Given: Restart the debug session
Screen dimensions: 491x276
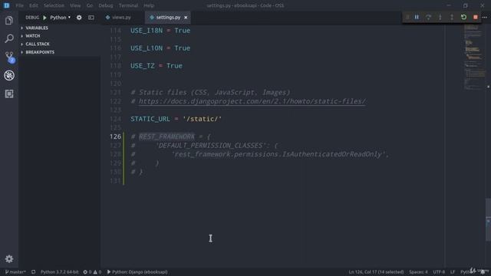Looking at the screenshot, I should pos(463,17).
